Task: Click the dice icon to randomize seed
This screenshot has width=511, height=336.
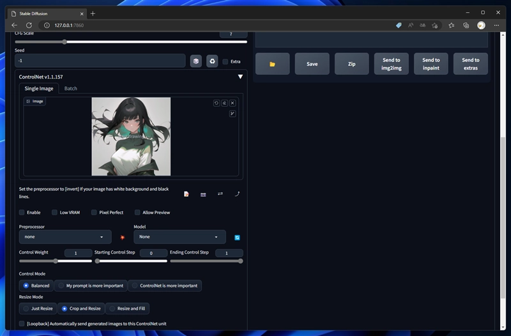Action: tap(196, 61)
